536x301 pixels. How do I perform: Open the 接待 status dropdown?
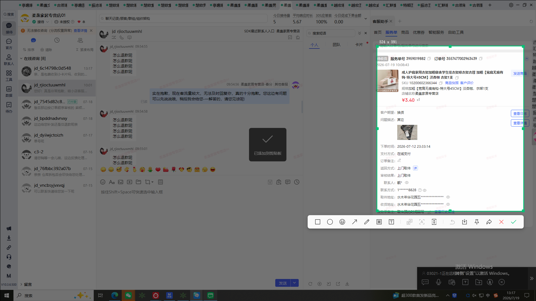coord(41,22)
